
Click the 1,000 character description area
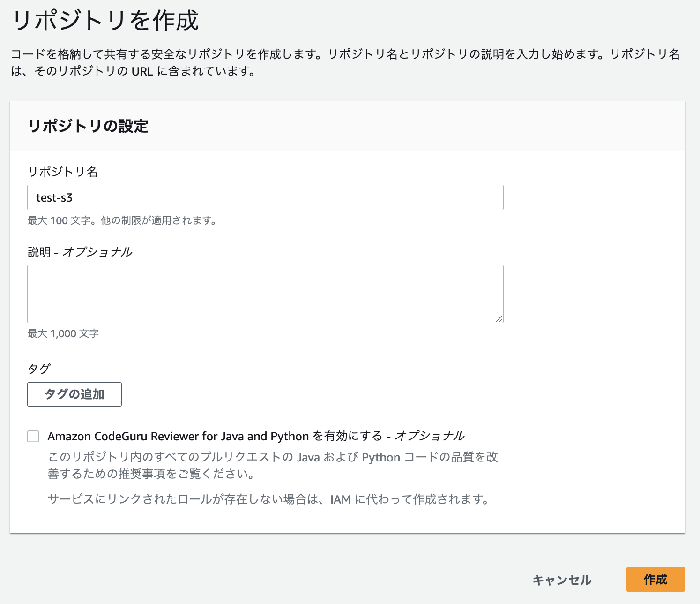click(265, 293)
